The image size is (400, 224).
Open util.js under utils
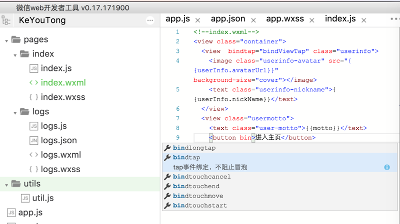(x=43, y=198)
